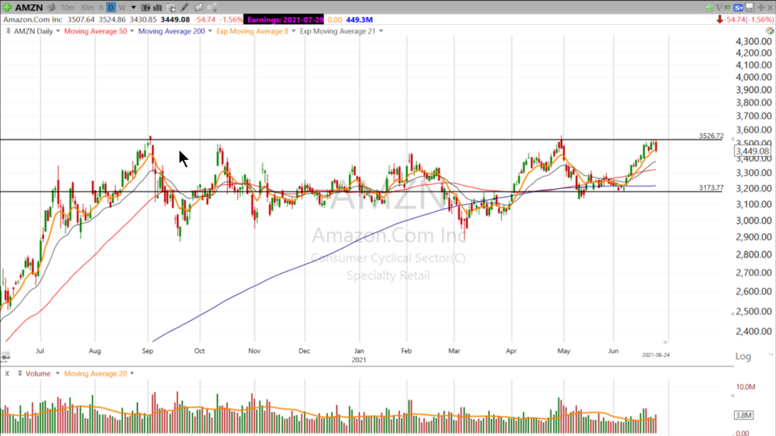Select the pencil drawing tool
Image resolution: width=776 pixels, height=436 pixels.
(x=185, y=7)
